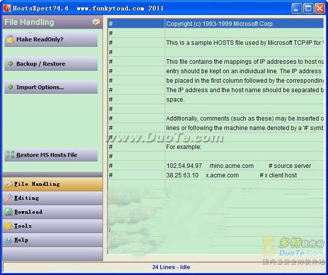
Task: Select the row 'The IP address and the host name'
Action: tap(216, 90)
